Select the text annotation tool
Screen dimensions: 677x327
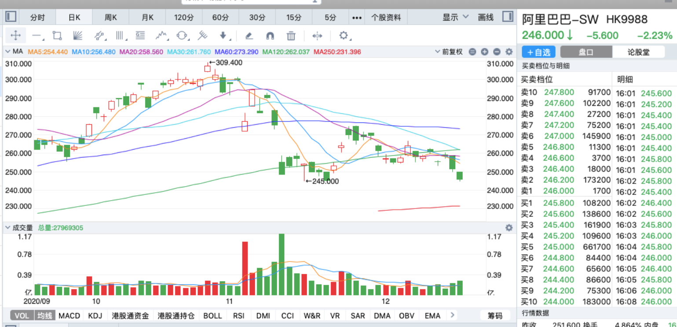[x=140, y=36]
